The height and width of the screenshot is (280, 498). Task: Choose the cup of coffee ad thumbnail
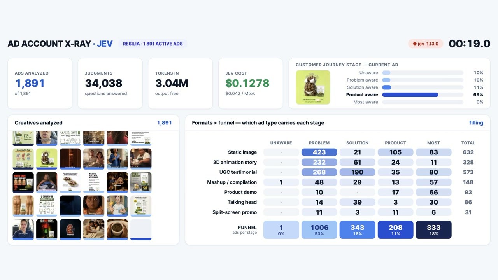[117, 229]
